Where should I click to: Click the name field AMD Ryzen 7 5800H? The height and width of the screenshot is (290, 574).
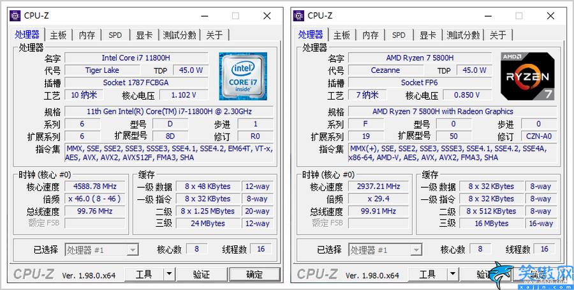[420, 58]
